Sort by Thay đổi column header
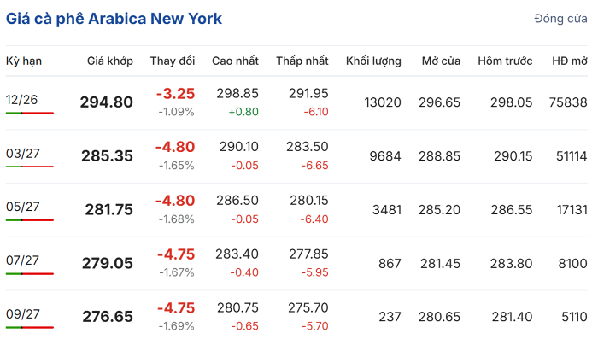This screenshot has height=339, width=598. [173, 61]
